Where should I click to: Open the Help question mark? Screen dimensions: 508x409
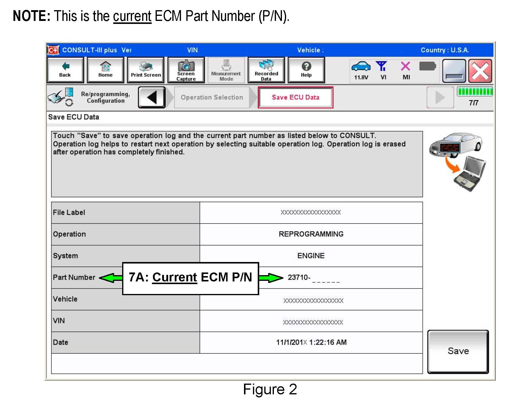pyautogui.click(x=306, y=70)
